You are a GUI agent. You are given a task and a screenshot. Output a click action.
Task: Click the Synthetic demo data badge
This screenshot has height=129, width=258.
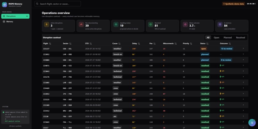tap(233, 4)
